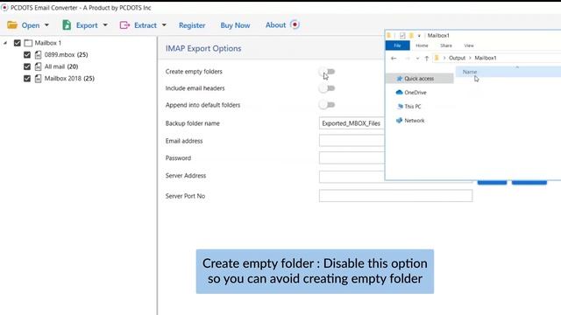Click the record icon next to About
The height and width of the screenshot is (315, 561).
click(x=295, y=24)
